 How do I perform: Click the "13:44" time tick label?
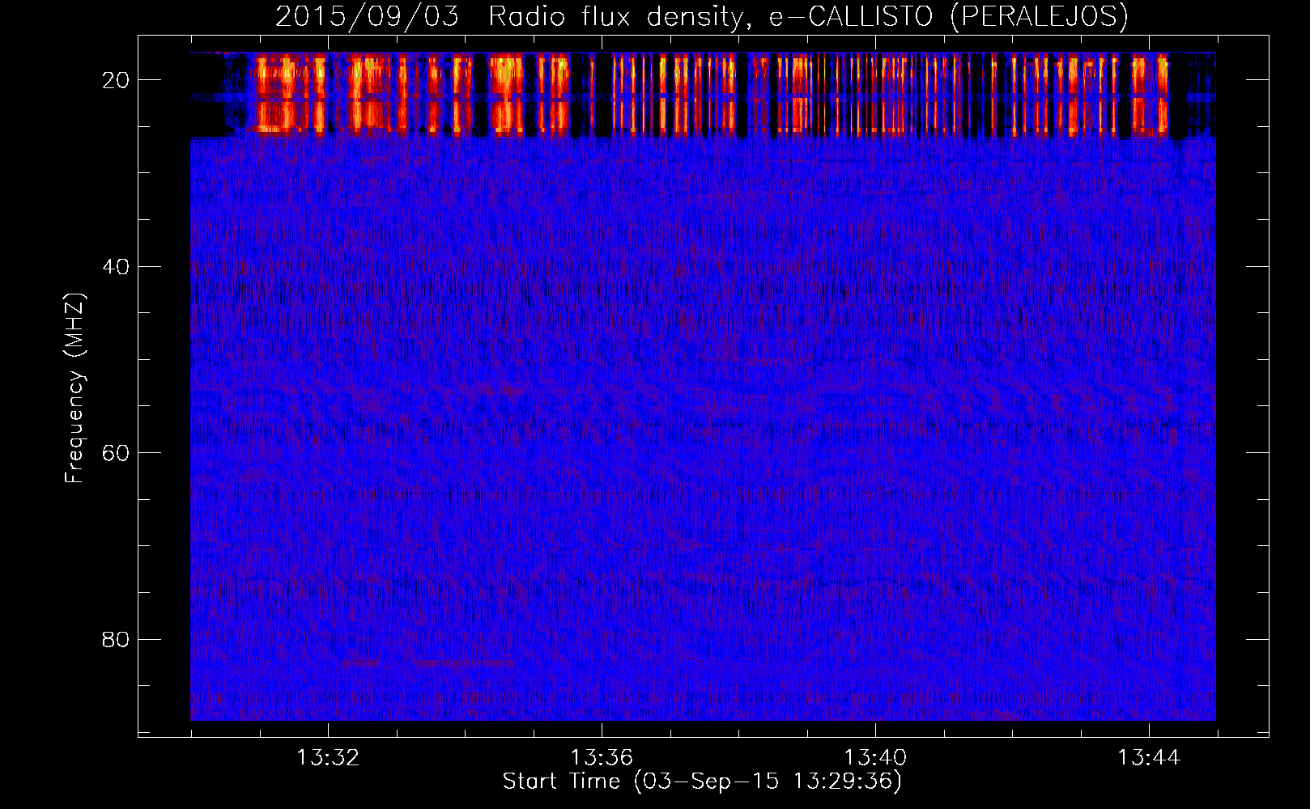[1149, 758]
